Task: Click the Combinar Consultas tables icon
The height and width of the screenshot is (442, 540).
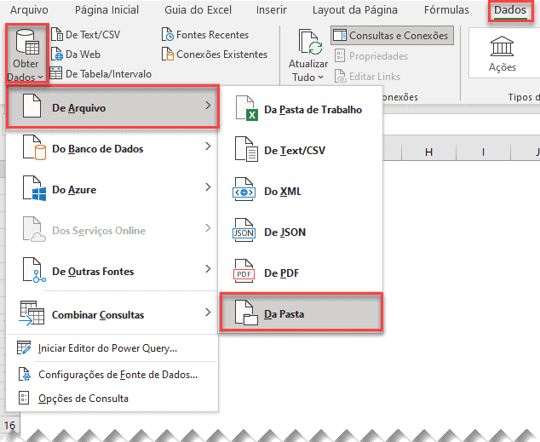Action: coord(32,313)
